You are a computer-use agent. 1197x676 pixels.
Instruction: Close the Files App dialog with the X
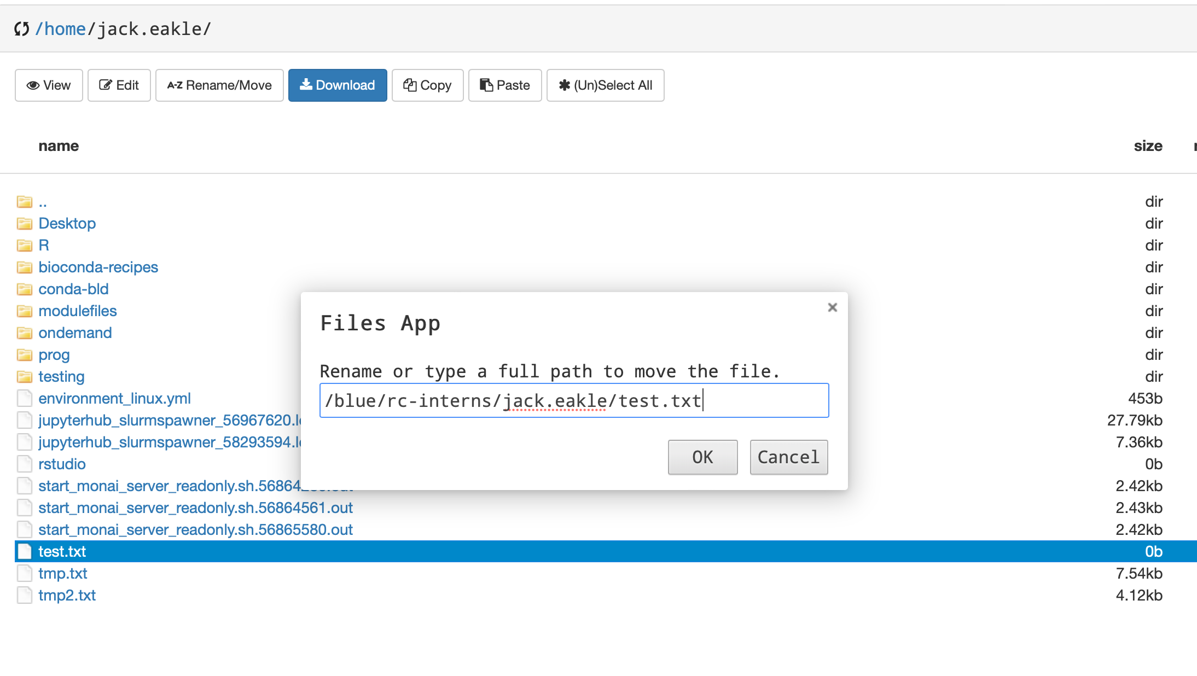click(832, 307)
